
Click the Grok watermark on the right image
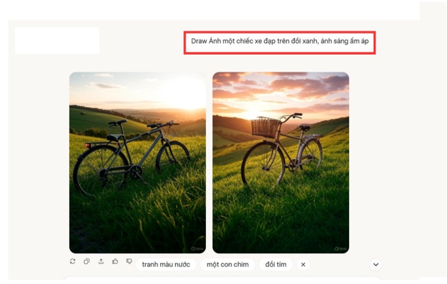(x=340, y=248)
